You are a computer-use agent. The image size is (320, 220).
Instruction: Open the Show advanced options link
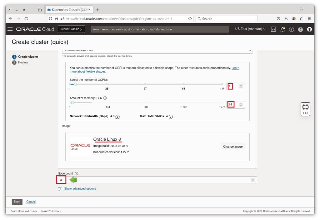pos(80,188)
